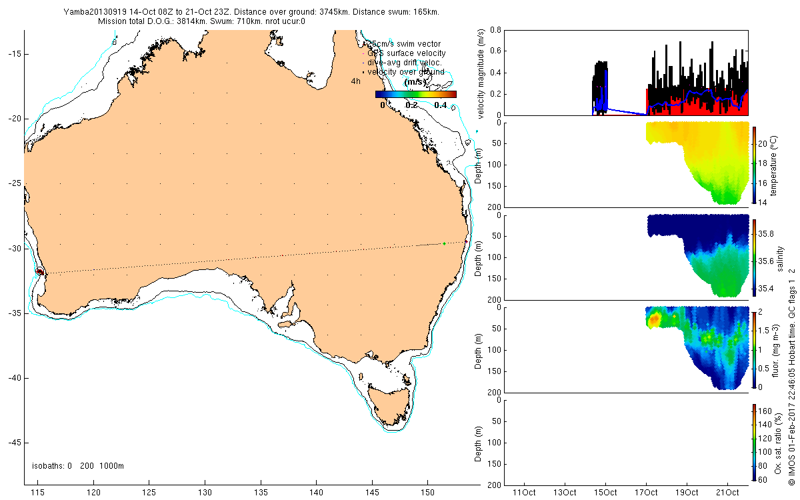
Task: Click the -35 latitude tick label
Action: point(15,313)
